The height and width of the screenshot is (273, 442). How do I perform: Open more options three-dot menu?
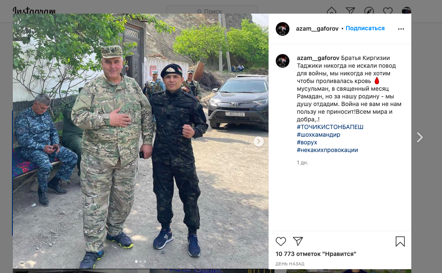point(401,29)
